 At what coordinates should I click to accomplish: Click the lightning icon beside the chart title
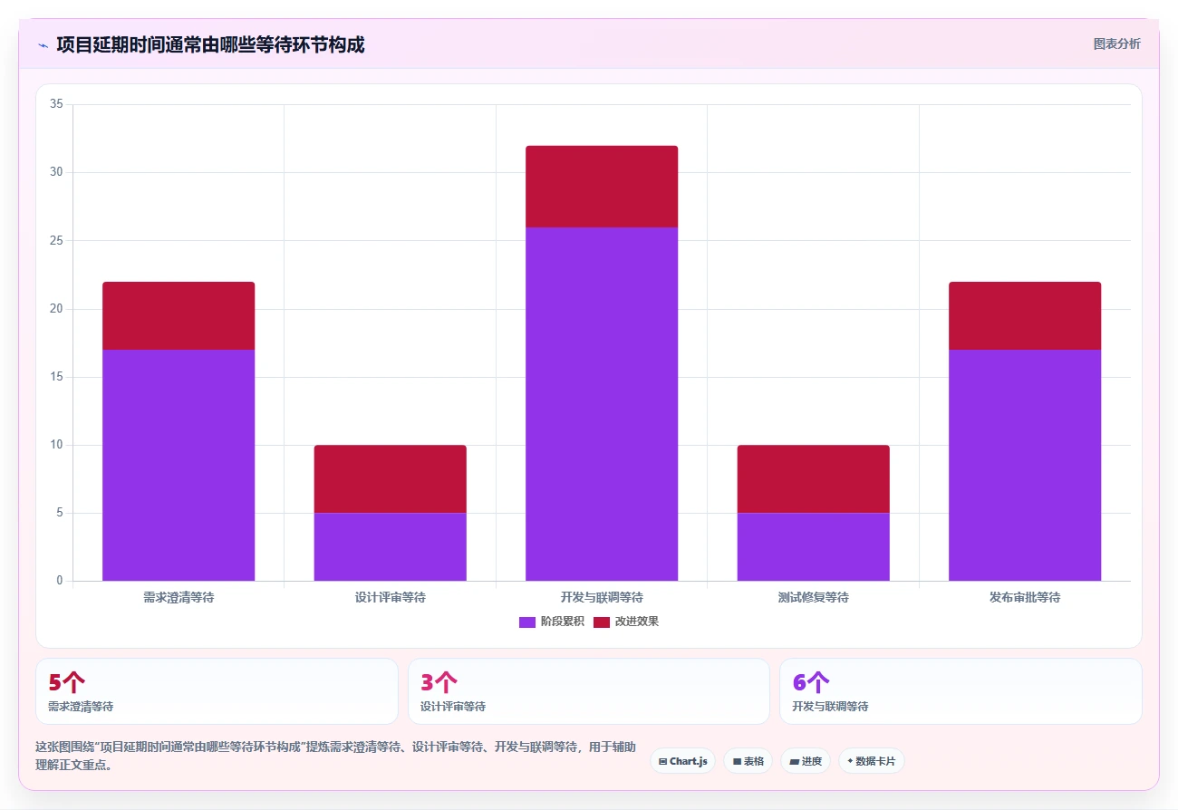pos(43,44)
